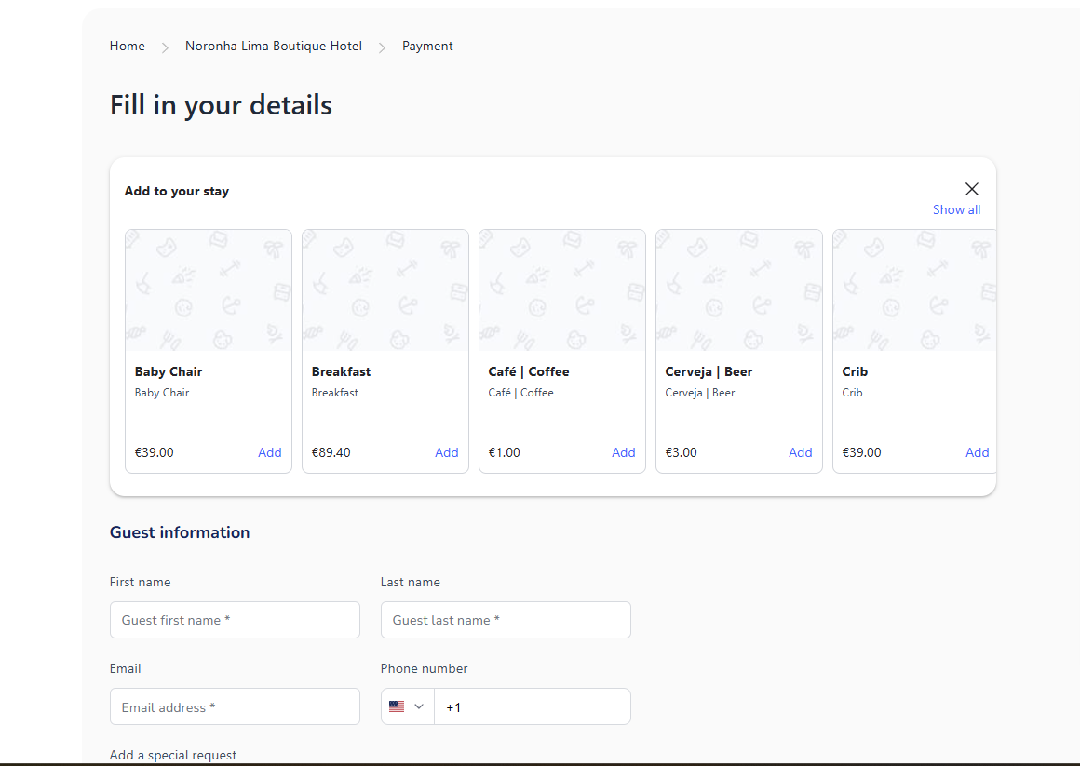Screen dimensions: 1080x766
Task: Click the First name label
Action: click(140, 582)
